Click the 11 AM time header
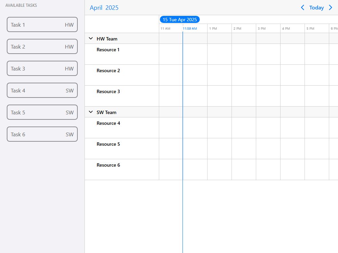This screenshot has height=253, width=338. (x=165, y=28)
